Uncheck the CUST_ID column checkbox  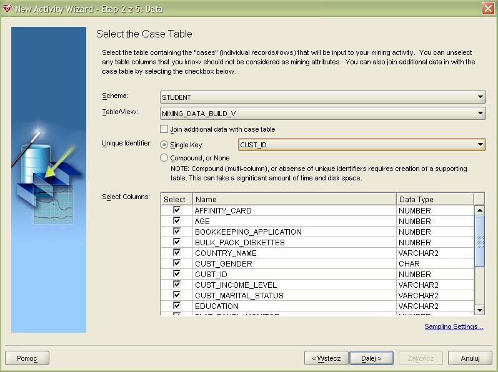coord(177,273)
